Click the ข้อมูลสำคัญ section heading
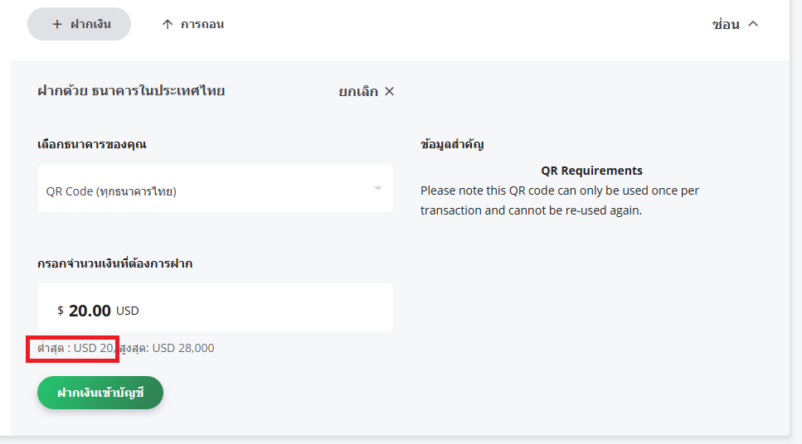Viewport: 802px width, 444px height. click(452, 144)
